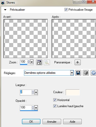96x127 pixels.
Task: Confirm with the OK button
Action: point(31,121)
